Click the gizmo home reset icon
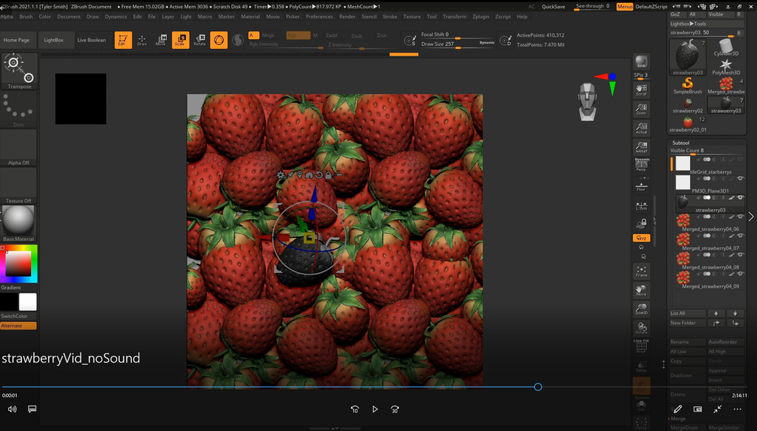This screenshot has height=431, width=757. pos(309,175)
